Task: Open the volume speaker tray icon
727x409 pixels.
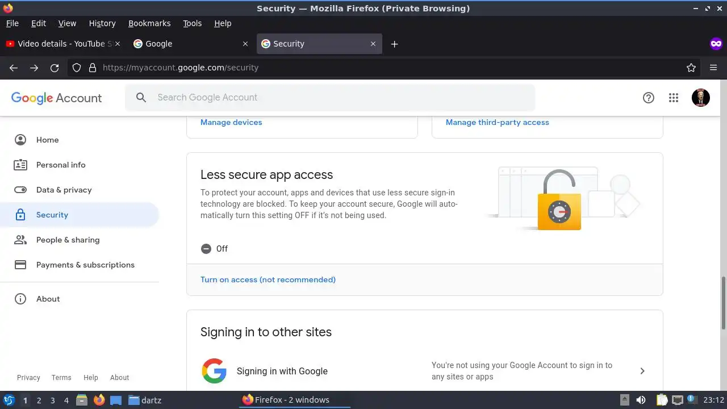Action: pyautogui.click(x=641, y=400)
